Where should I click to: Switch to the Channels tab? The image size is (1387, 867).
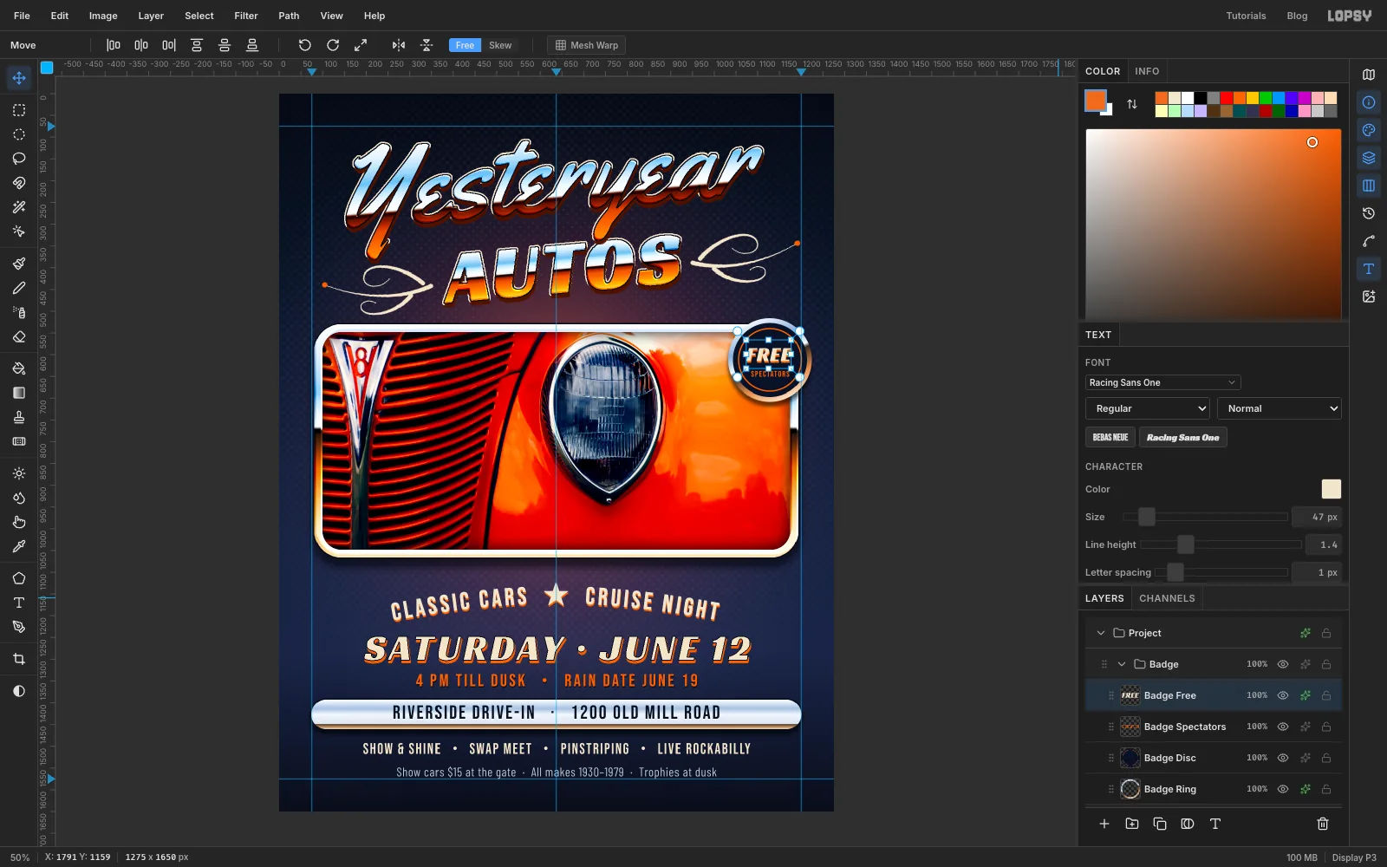point(1167,598)
